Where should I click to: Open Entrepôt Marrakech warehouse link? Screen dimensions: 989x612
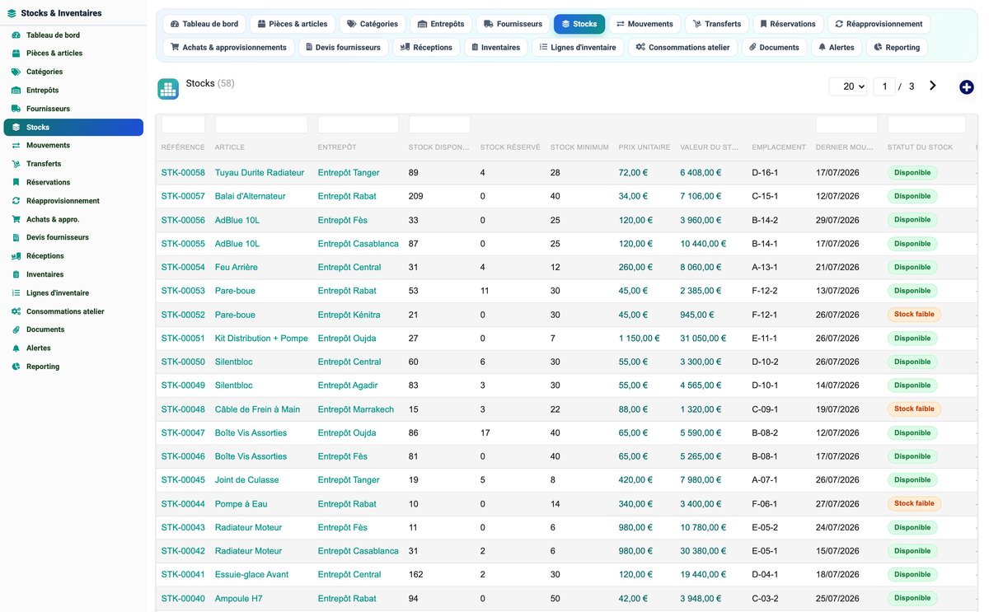(356, 409)
